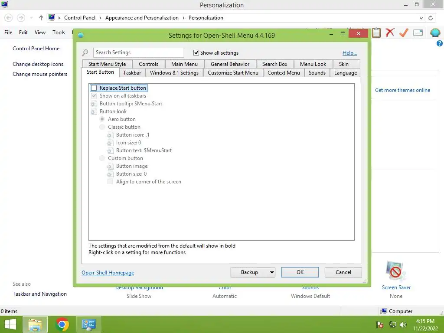444x333 pixels.
Task: Switch to the Skin tab
Action: point(344,64)
